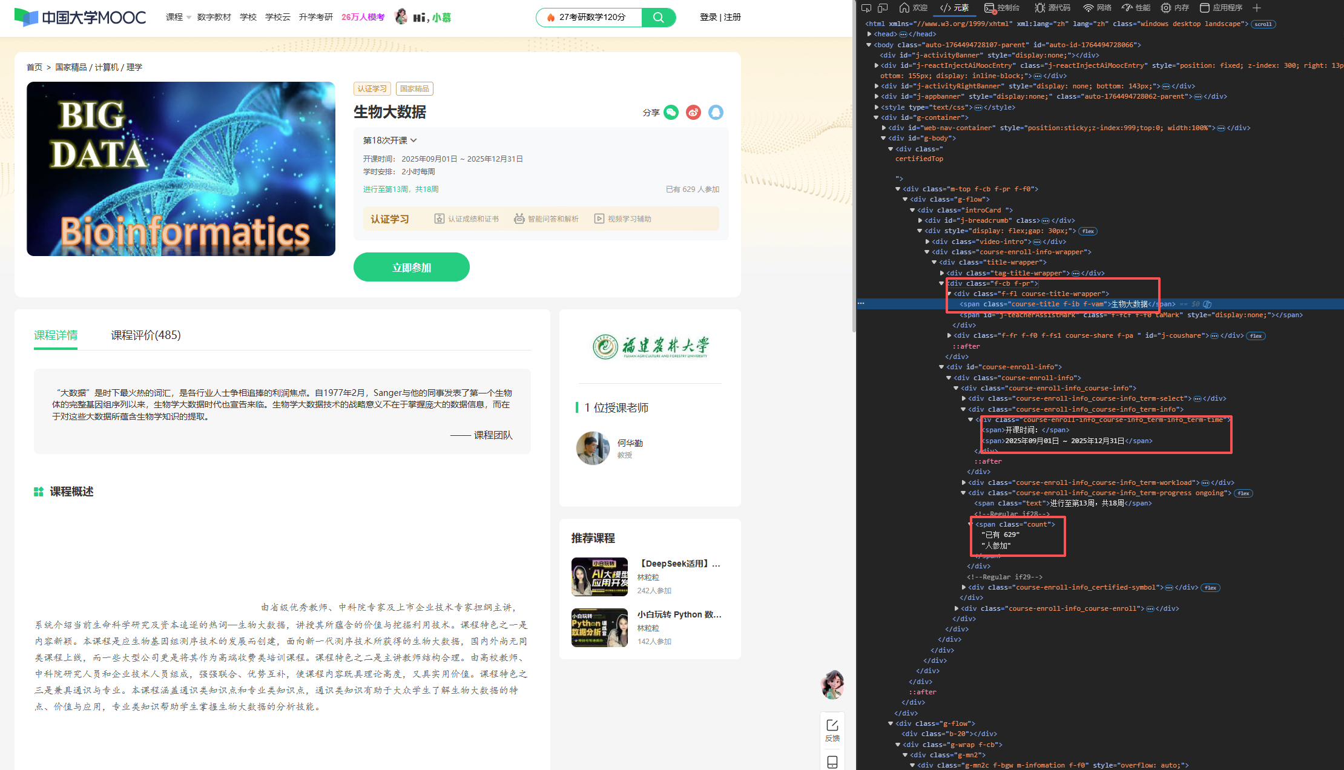Share course via WeChat icon
This screenshot has height=770, width=1344.
[671, 113]
